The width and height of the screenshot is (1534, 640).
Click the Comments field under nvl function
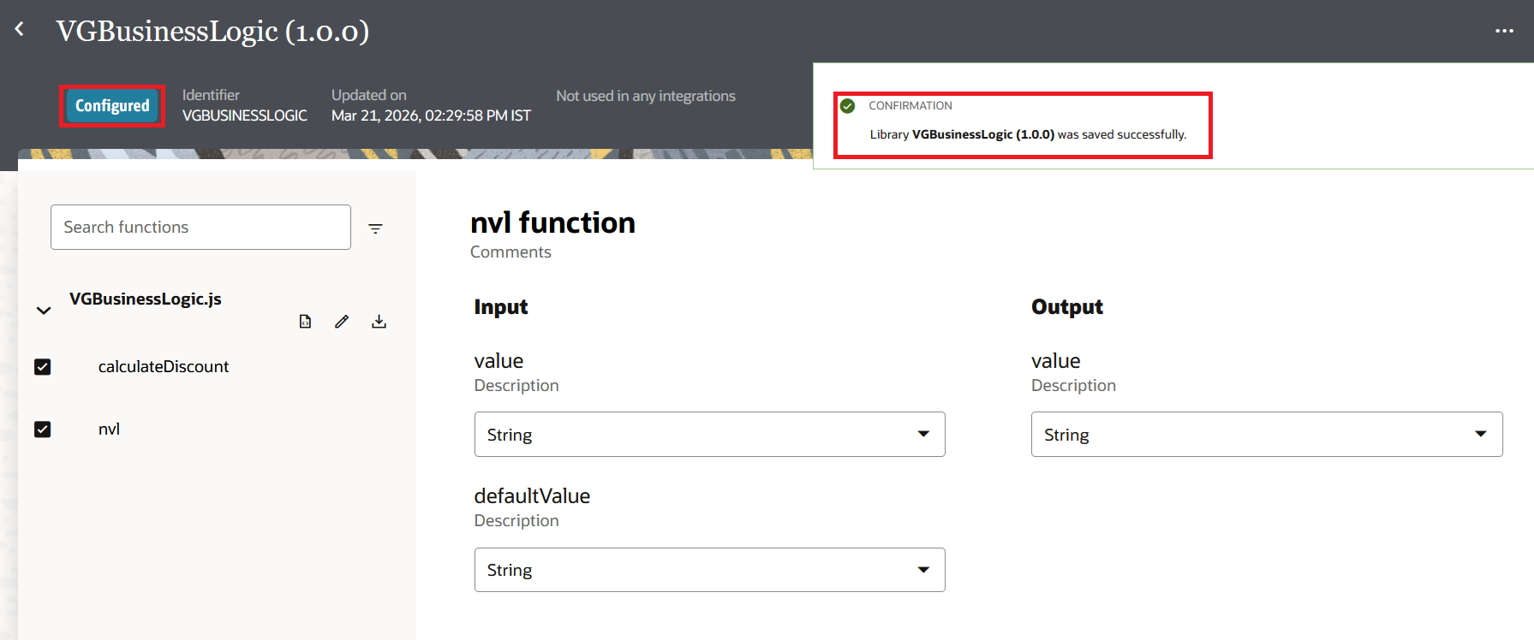click(x=510, y=252)
